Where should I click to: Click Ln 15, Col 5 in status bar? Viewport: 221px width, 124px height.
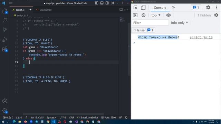37,117
